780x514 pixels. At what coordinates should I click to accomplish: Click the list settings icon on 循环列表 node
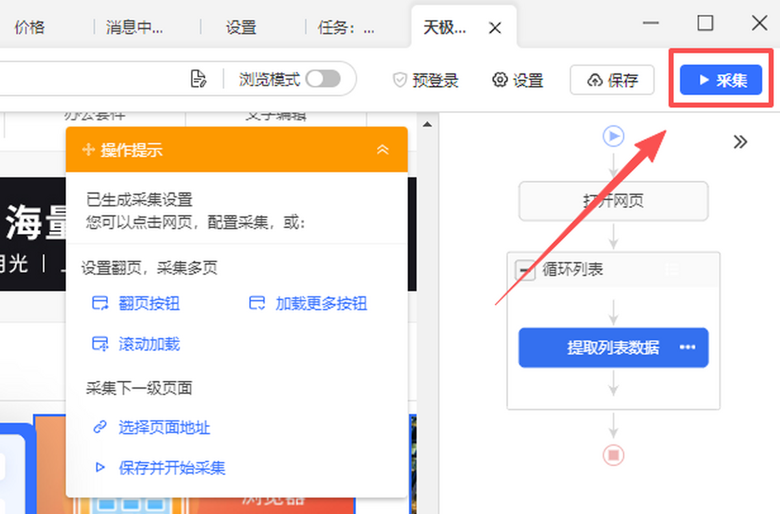point(671,269)
